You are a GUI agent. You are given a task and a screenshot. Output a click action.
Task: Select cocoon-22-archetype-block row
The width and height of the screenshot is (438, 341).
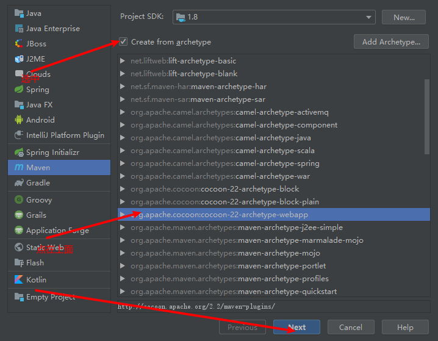[x=274, y=189]
